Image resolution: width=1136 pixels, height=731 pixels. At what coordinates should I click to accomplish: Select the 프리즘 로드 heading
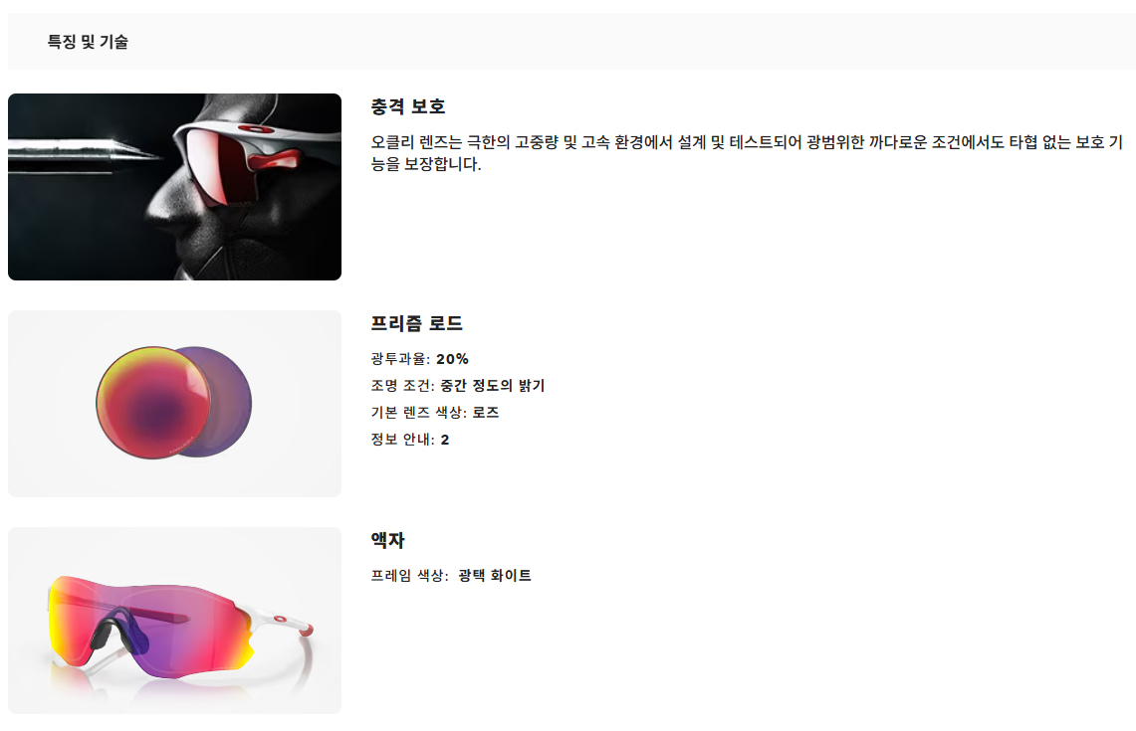(x=416, y=323)
